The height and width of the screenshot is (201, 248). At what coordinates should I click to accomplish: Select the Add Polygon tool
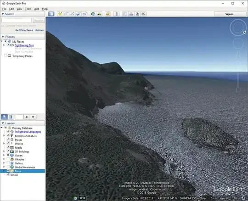click(66, 14)
